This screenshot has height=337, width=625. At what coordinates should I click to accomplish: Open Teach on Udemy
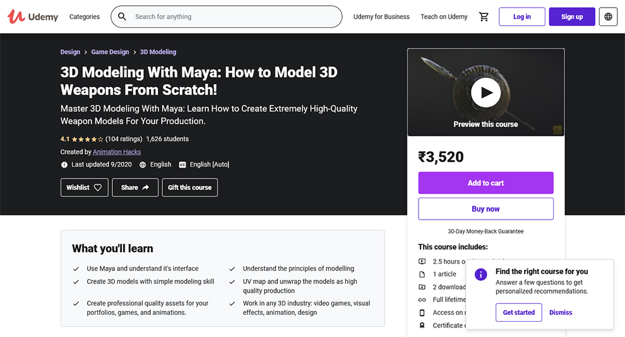click(444, 17)
